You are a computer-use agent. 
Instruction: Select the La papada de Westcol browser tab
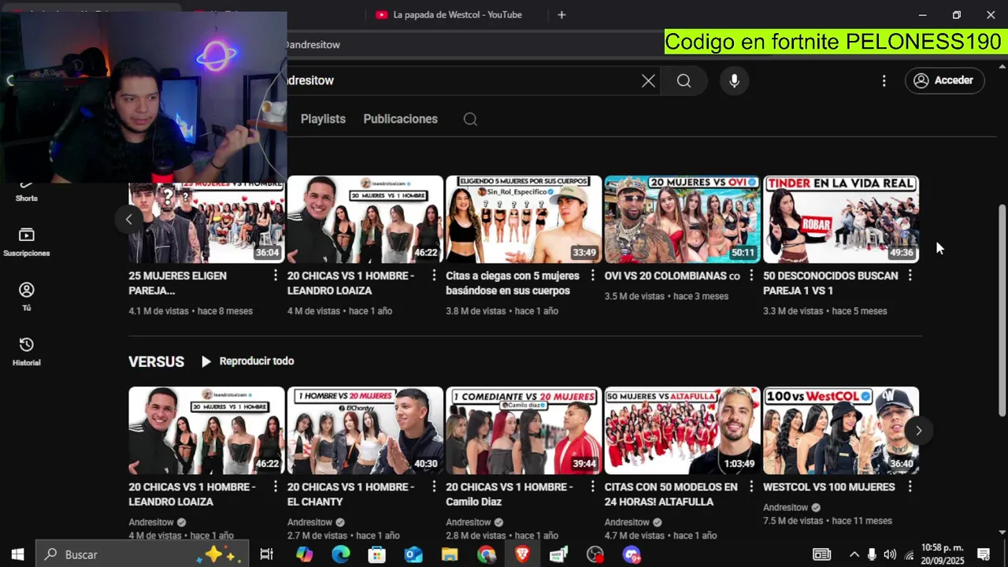[x=456, y=15]
